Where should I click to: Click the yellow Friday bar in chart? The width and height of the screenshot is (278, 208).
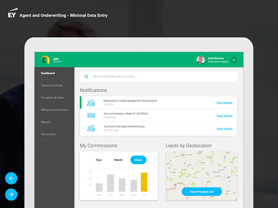click(144, 182)
